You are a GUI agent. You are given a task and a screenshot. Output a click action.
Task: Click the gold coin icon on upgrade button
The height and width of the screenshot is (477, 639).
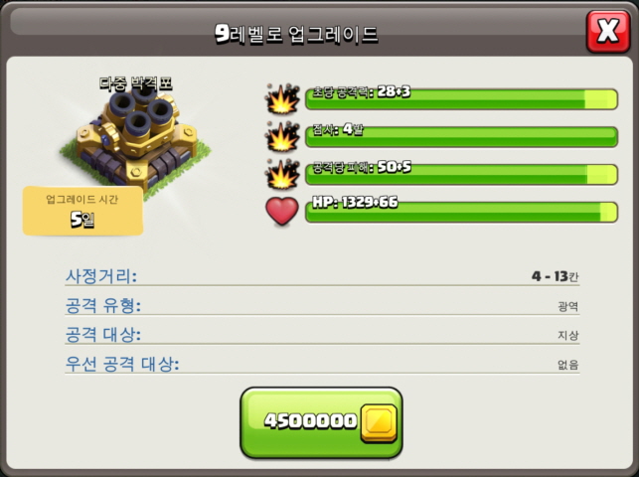coord(379,423)
